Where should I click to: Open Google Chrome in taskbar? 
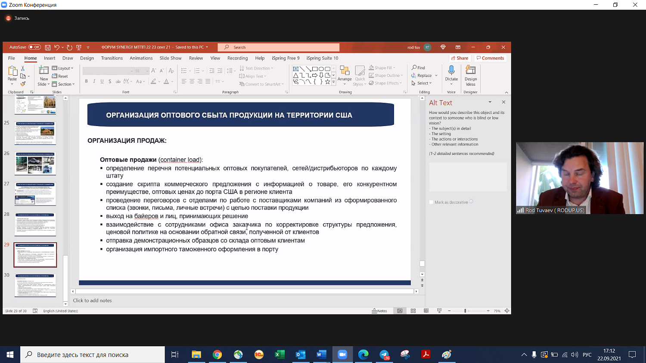pyautogui.click(x=217, y=354)
